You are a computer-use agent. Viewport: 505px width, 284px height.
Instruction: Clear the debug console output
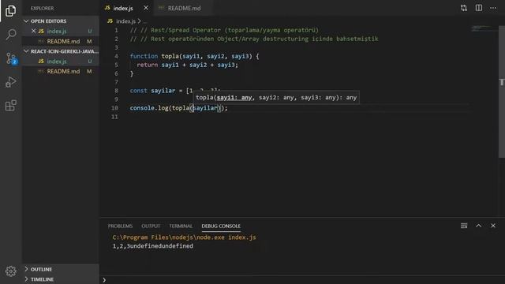(x=464, y=226)
